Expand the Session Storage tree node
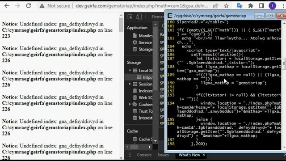The width and height of the screenshot is (286, 161). coord(130,84)
